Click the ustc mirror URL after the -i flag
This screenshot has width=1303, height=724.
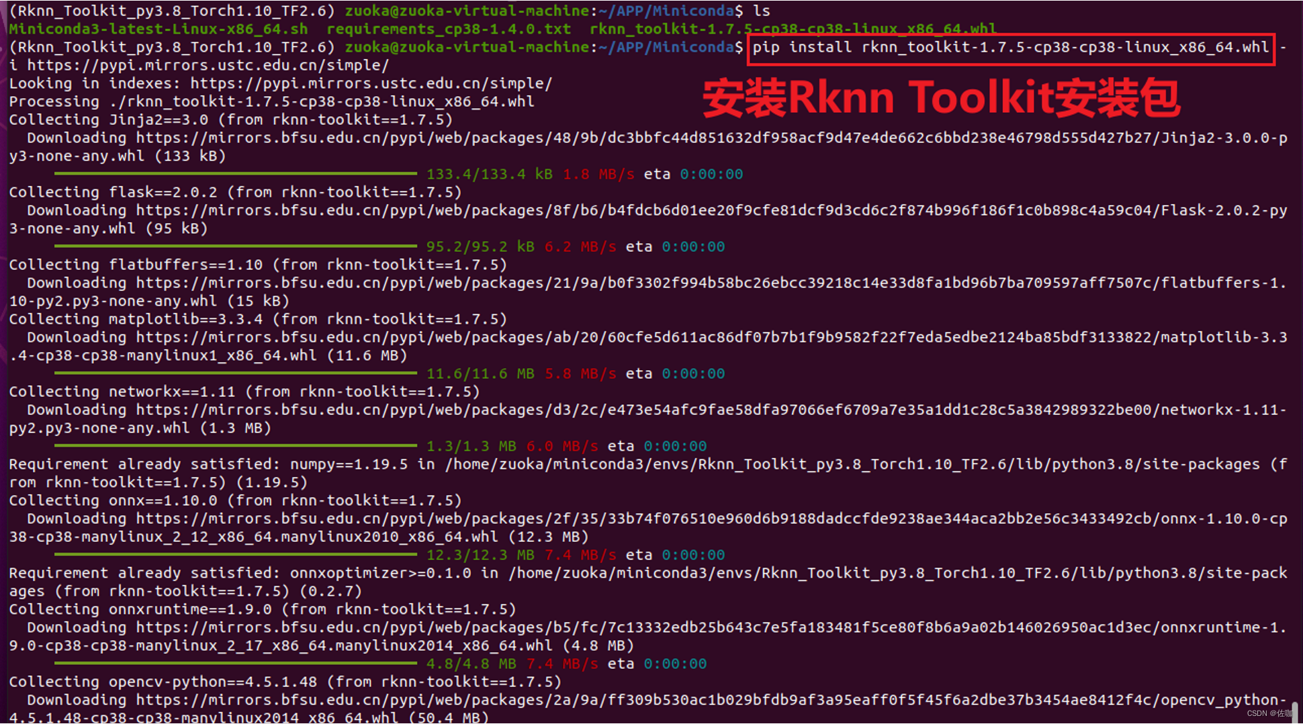[208, 65]
